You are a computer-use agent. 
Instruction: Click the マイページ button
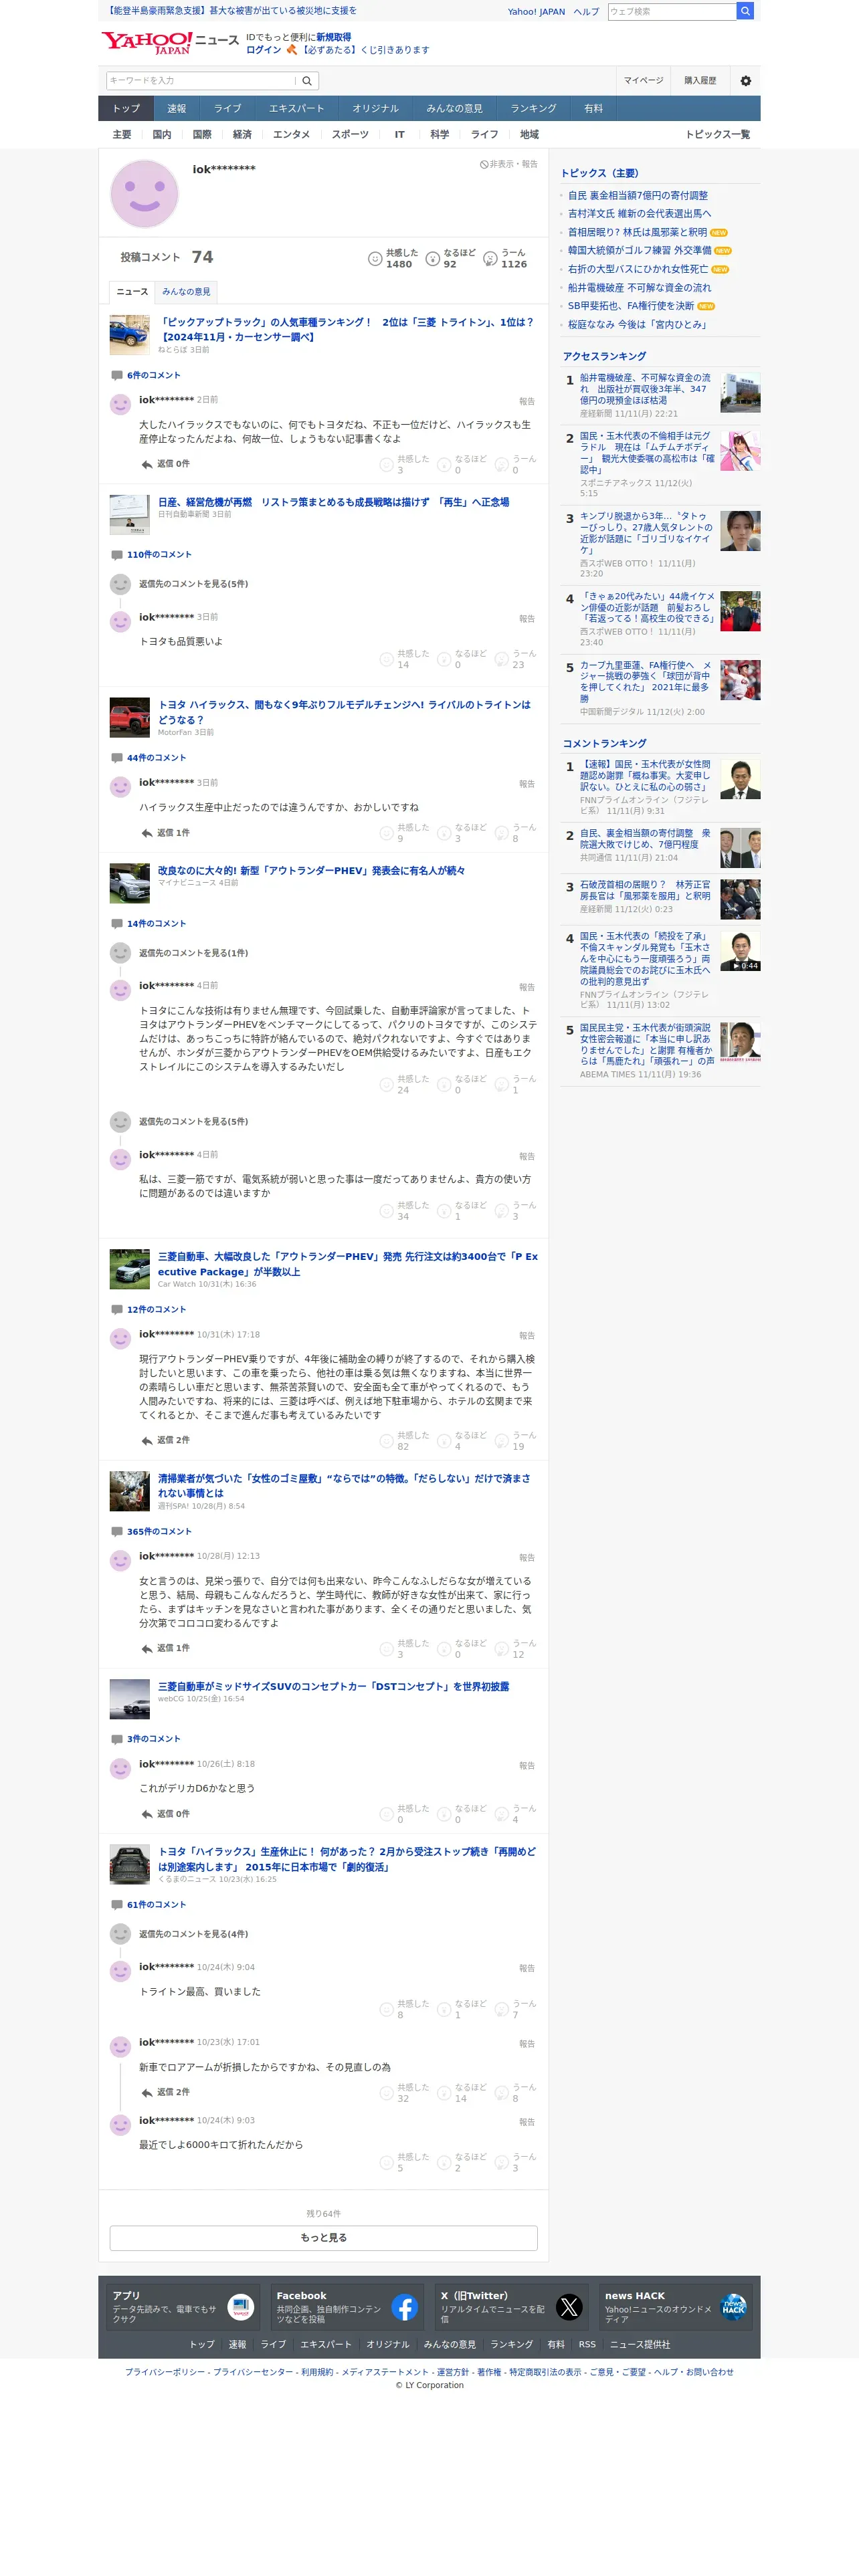click(643, 81)
